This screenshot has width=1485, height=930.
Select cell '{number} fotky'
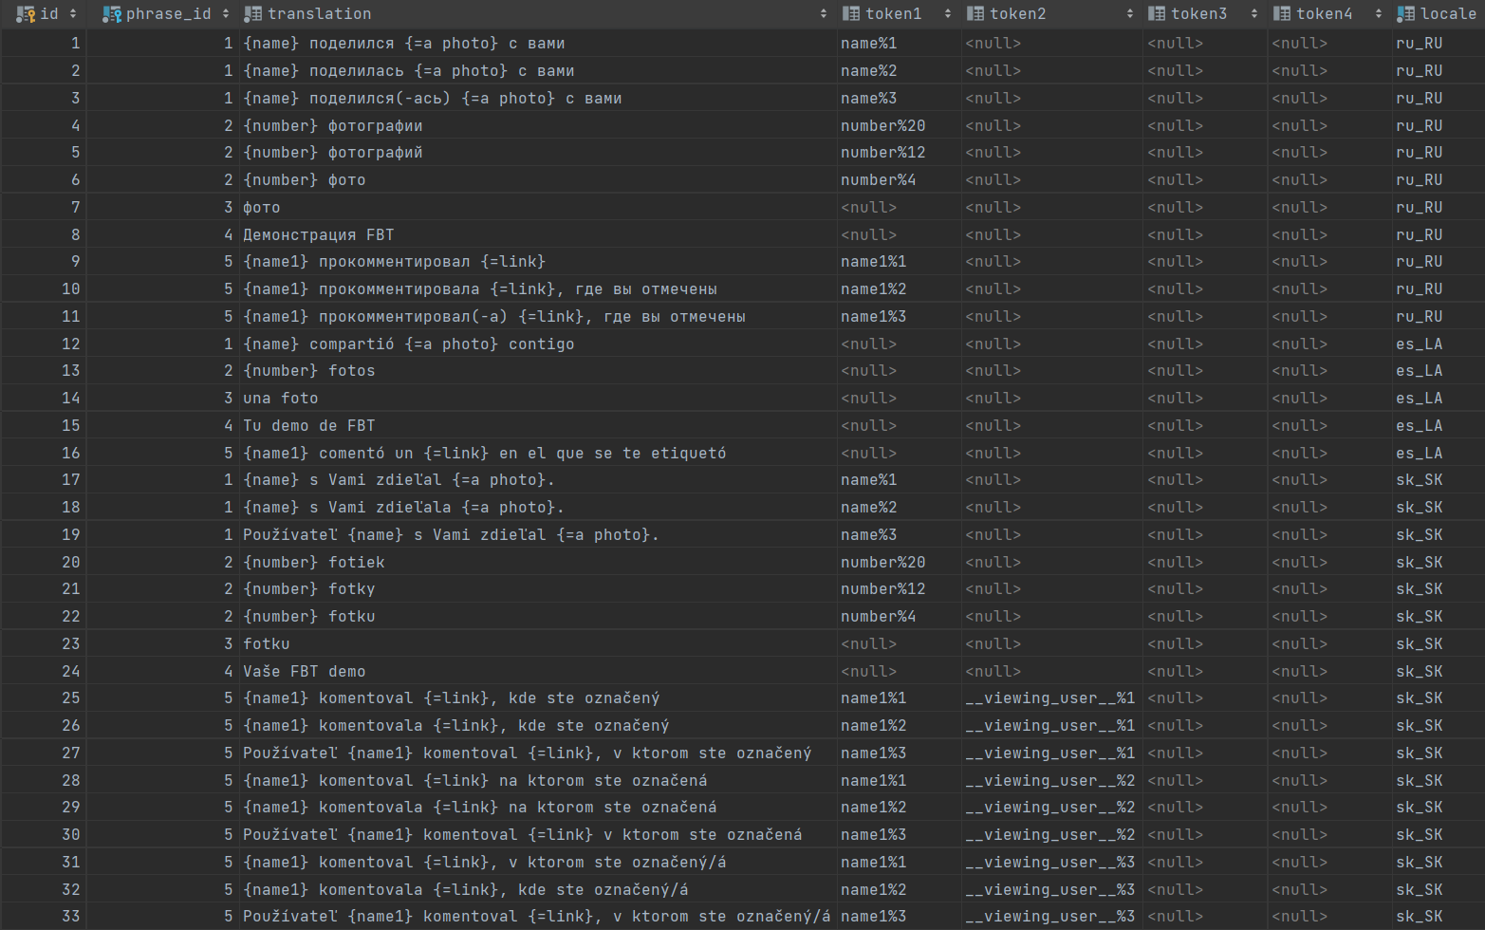[x=538, y=589]
